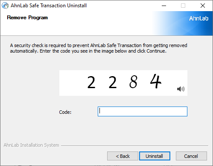Click the digit 8 in the captcha
Screen dimensions: 213x166
click(x=133, y=82)
